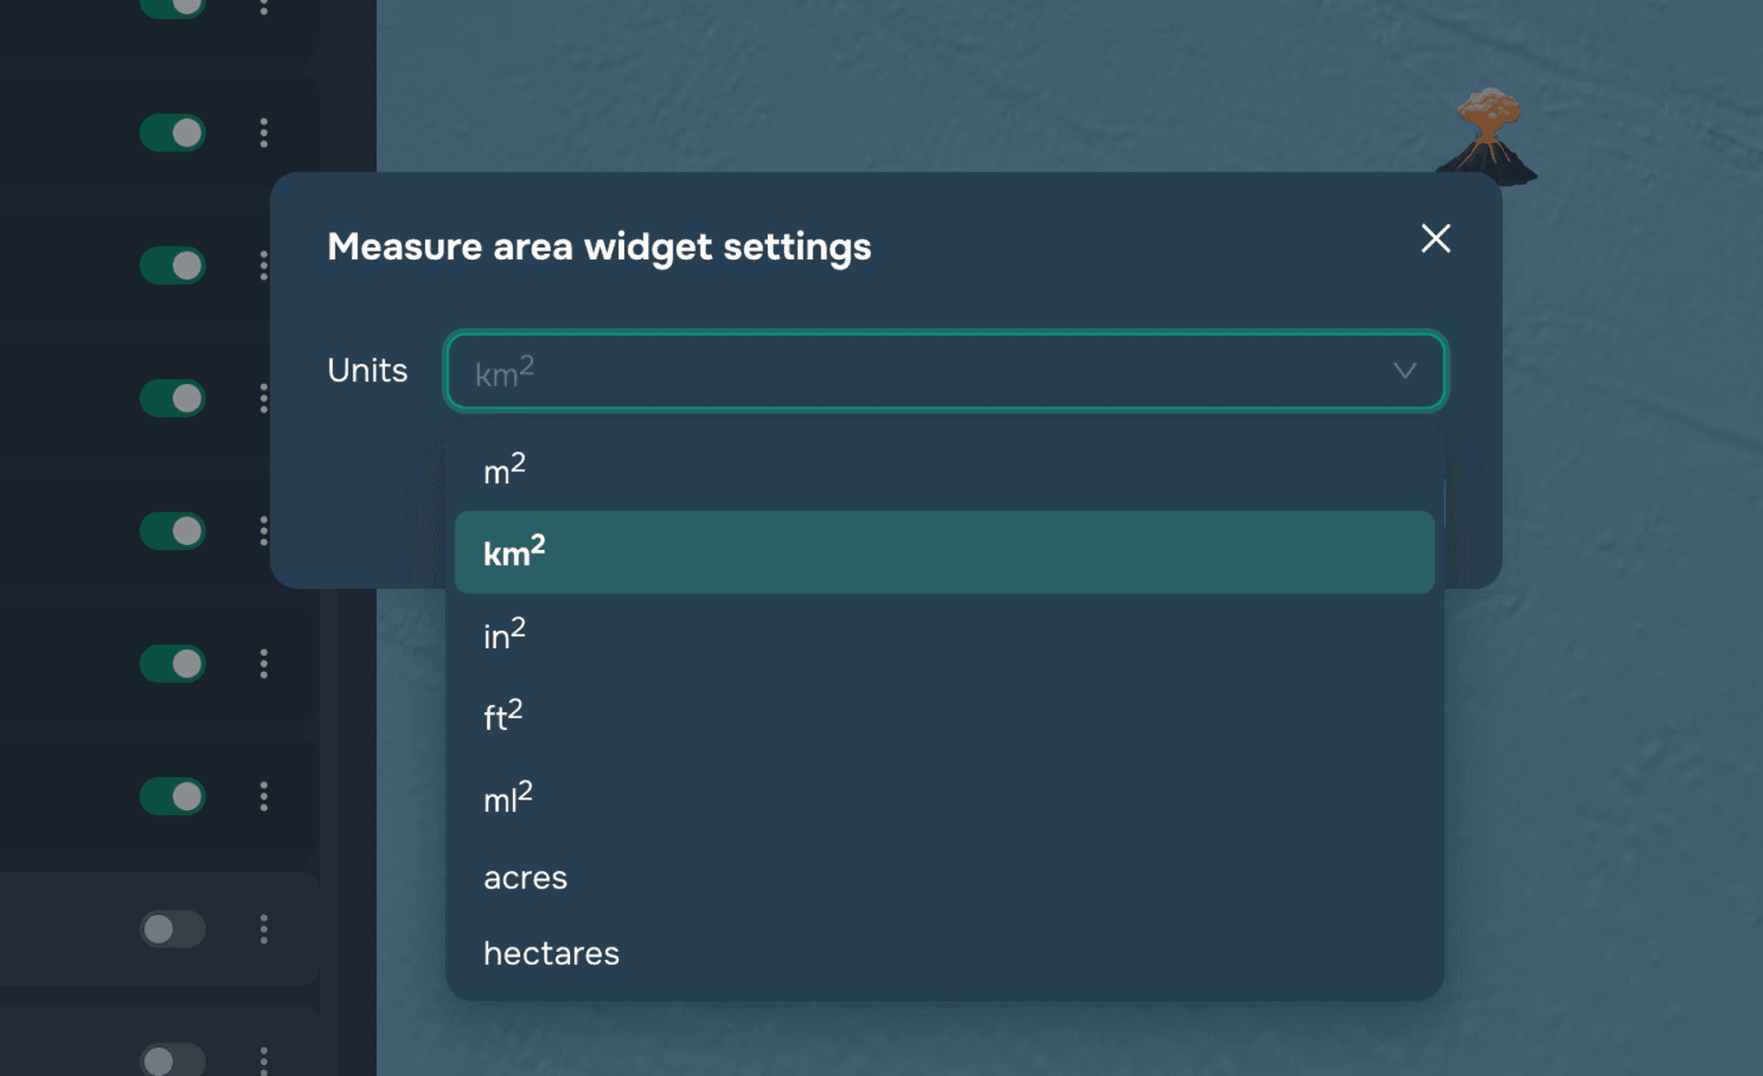Open the three-dot menu beside the fifth fully visible enabled toggle
This screenshot has width=1763, height=1076.
pos(263,664)
